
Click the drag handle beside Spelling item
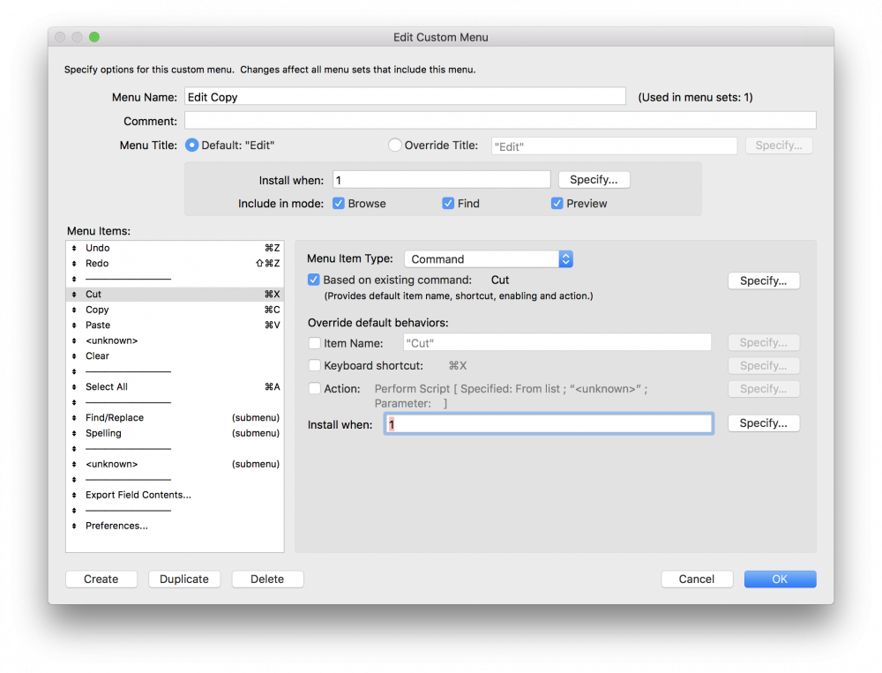pos(74,434)
